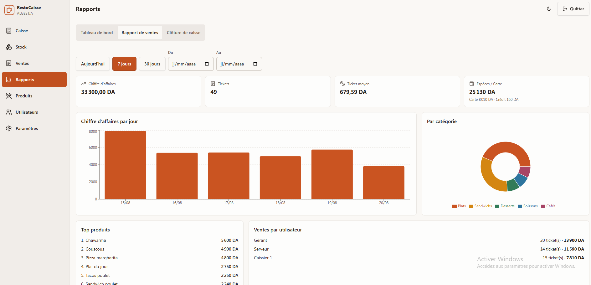Screen dimensions: 591x285
Task: Open Utilisateurs via its people icon
Action: click(x=9, y=112)
